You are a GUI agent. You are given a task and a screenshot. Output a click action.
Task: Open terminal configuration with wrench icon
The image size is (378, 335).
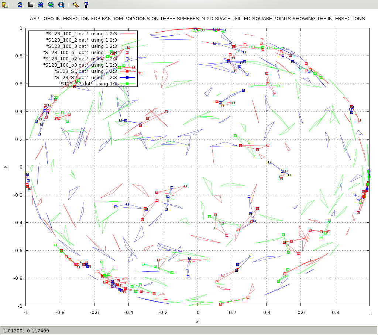[75, 5]
